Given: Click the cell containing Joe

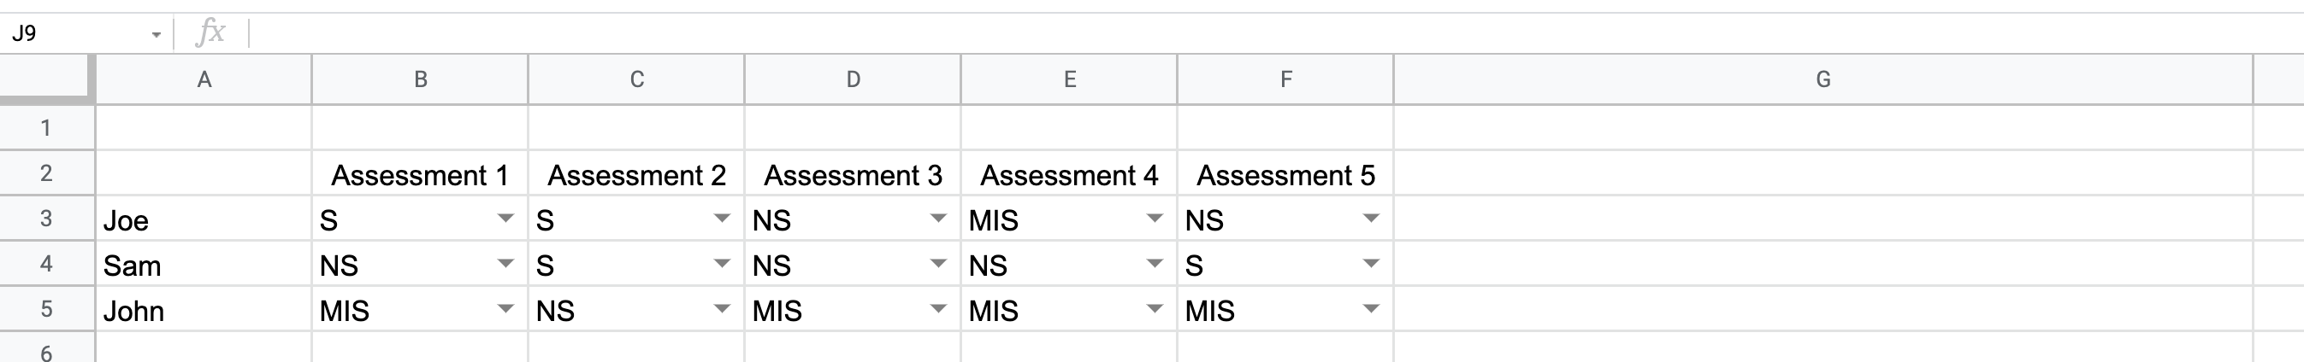Looking at the screenshot, I should click(203, 220).
